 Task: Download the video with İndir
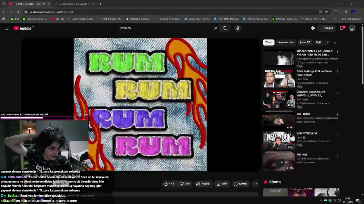222,184
